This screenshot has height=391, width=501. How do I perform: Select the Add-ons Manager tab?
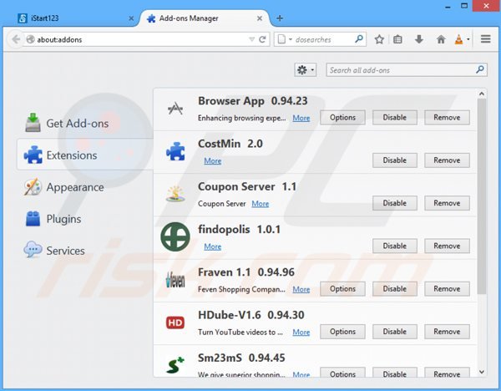(205, 18)
